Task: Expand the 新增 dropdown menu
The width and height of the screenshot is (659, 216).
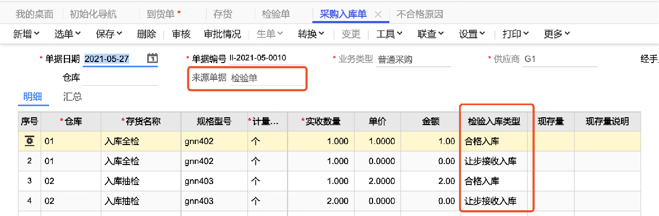Action: pos(26,34)
